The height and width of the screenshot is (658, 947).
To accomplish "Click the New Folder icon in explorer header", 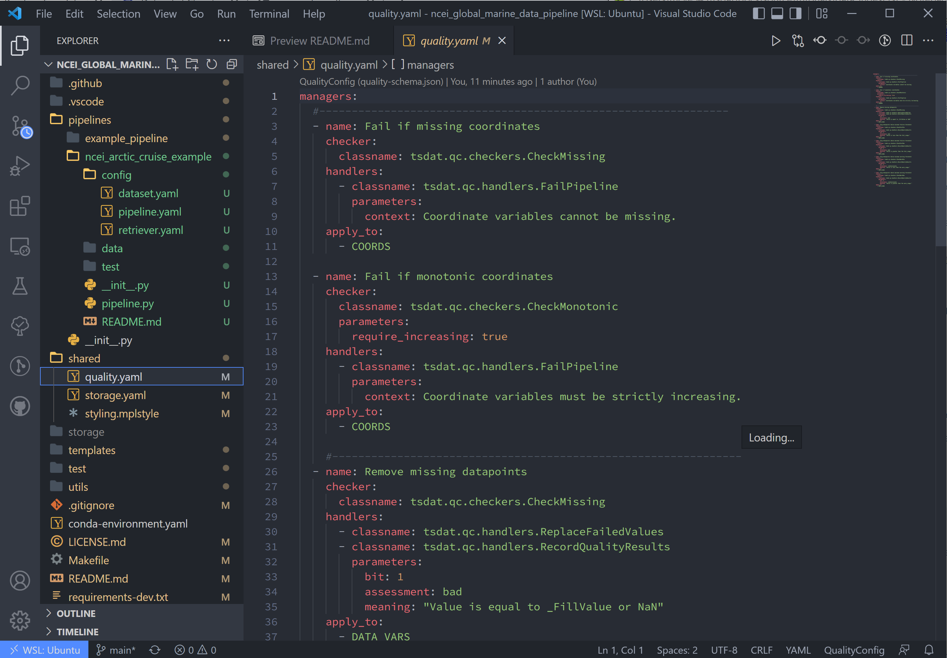I will click(x=191, y=64).
